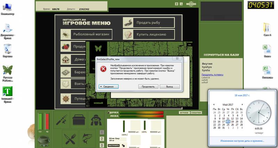
Task: Click the money icon for Барахолка
Action: [x=66, y=72]
